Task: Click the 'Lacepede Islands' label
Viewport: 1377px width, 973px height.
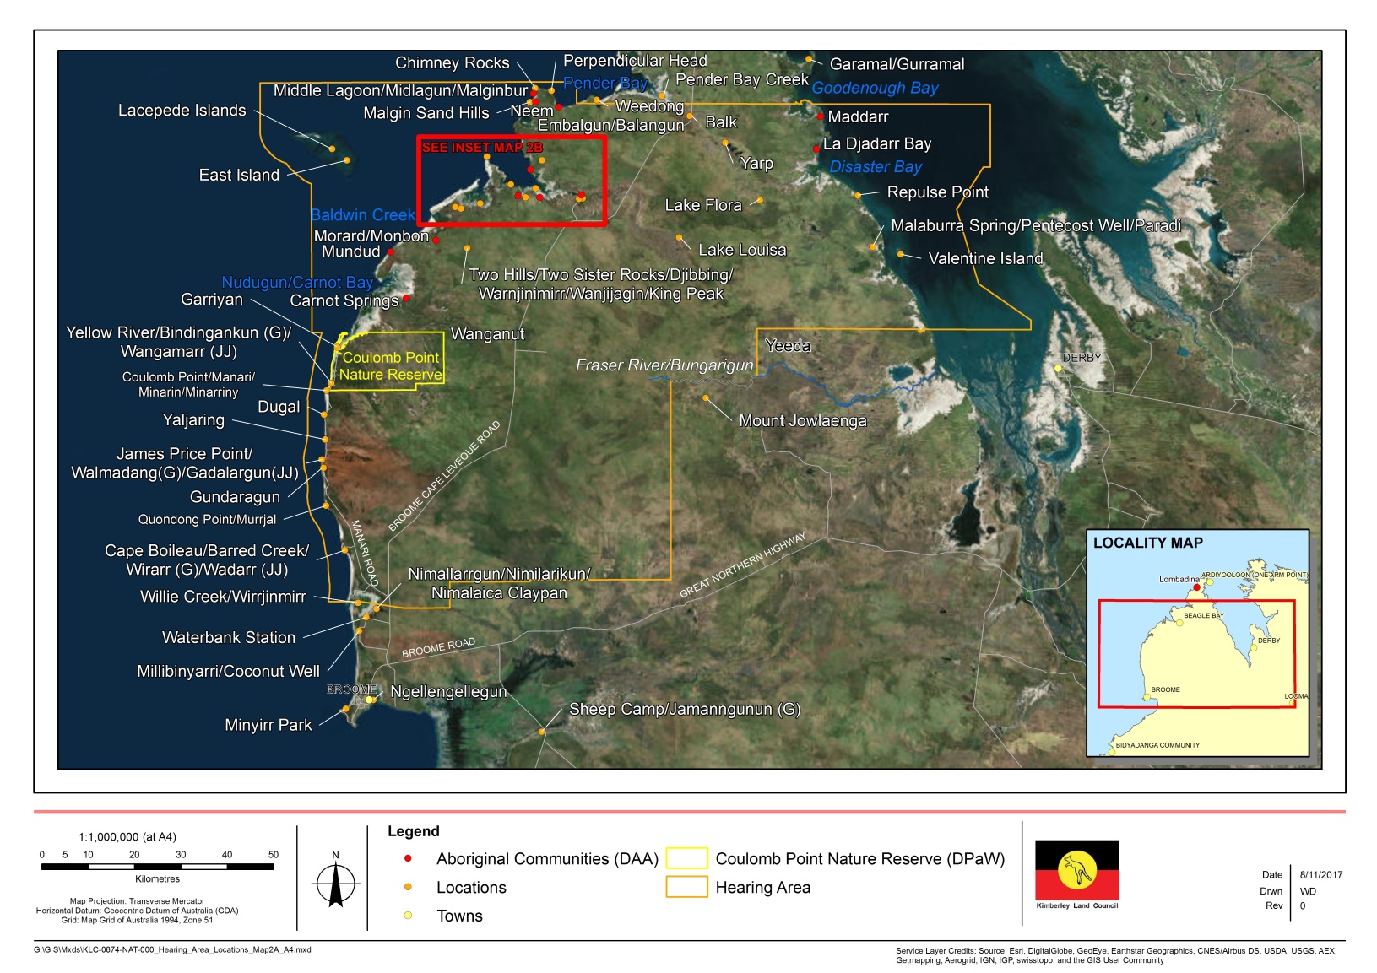Action: tap(182, 111)
